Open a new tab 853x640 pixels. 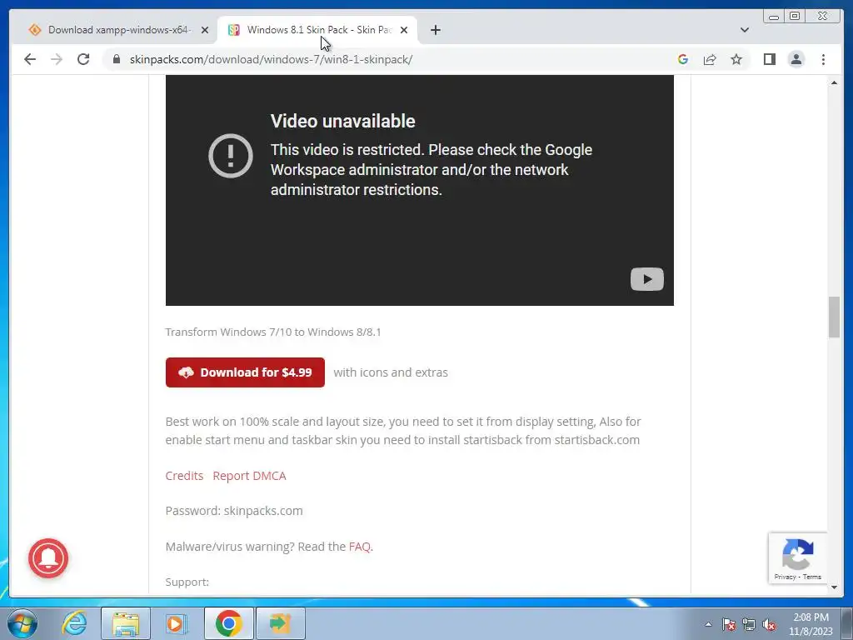pos(435,30)
